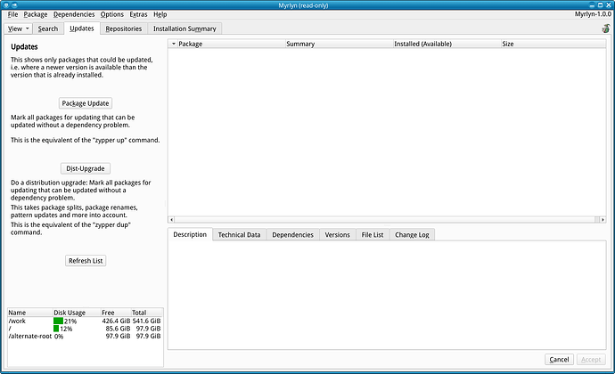Sort by Installed (Available) column header
The image size is (615, 374).
click(x=447, y=44)
